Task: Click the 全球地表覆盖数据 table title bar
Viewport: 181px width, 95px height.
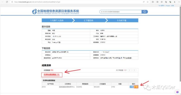Action: [90, 80]
